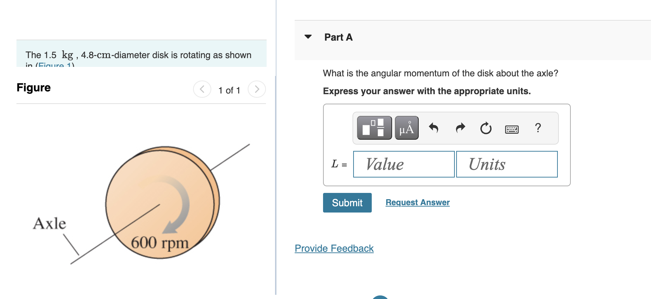Click the Part A disclosure triangle
Viewport: 651px width, 299px height.
coord(307,37)
